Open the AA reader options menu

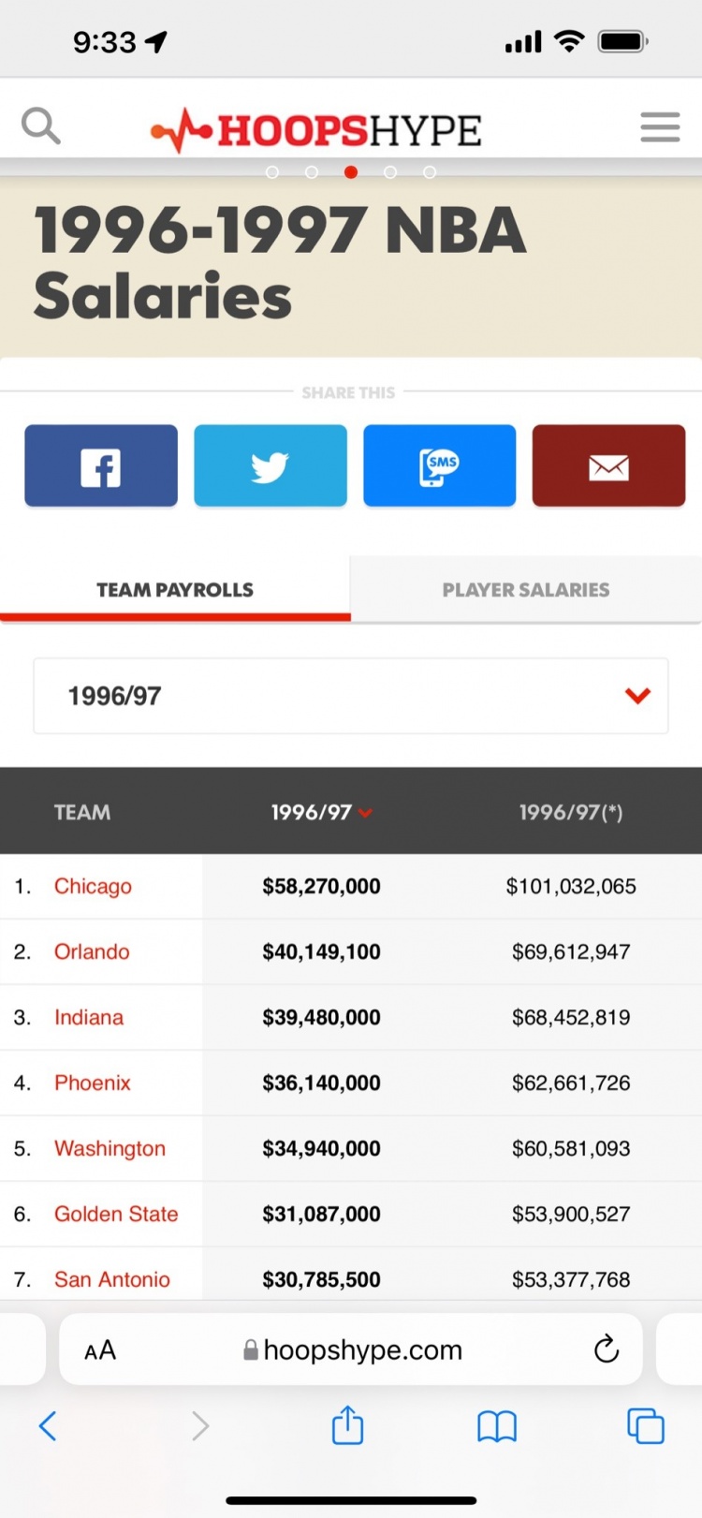pyautogui.click(x=100, y=1349)
